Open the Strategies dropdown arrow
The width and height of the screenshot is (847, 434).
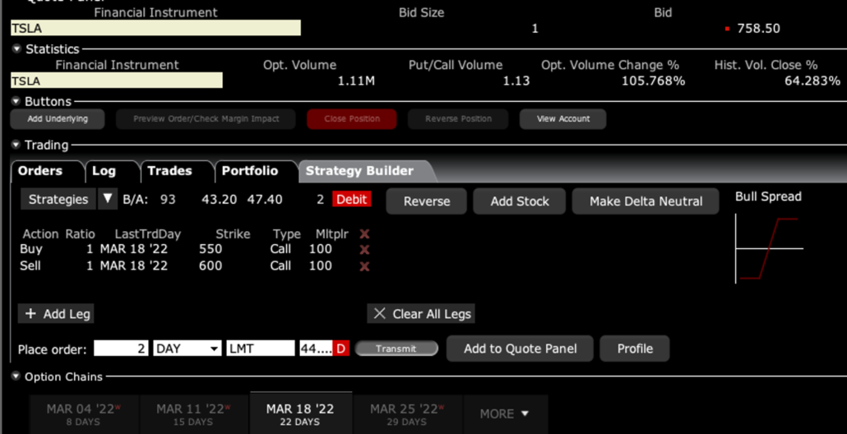click(108, 199)
